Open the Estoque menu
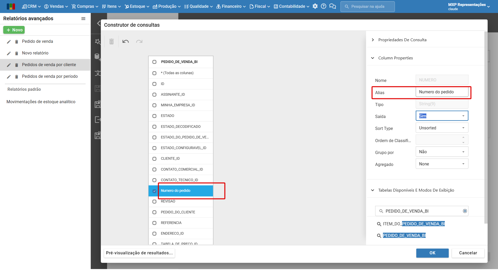This screenshot has height=280, width=498. [x=137, y=6]
